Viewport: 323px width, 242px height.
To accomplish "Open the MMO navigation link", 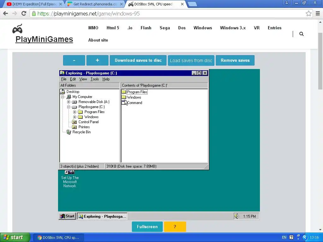I will [x=93, y=28].
